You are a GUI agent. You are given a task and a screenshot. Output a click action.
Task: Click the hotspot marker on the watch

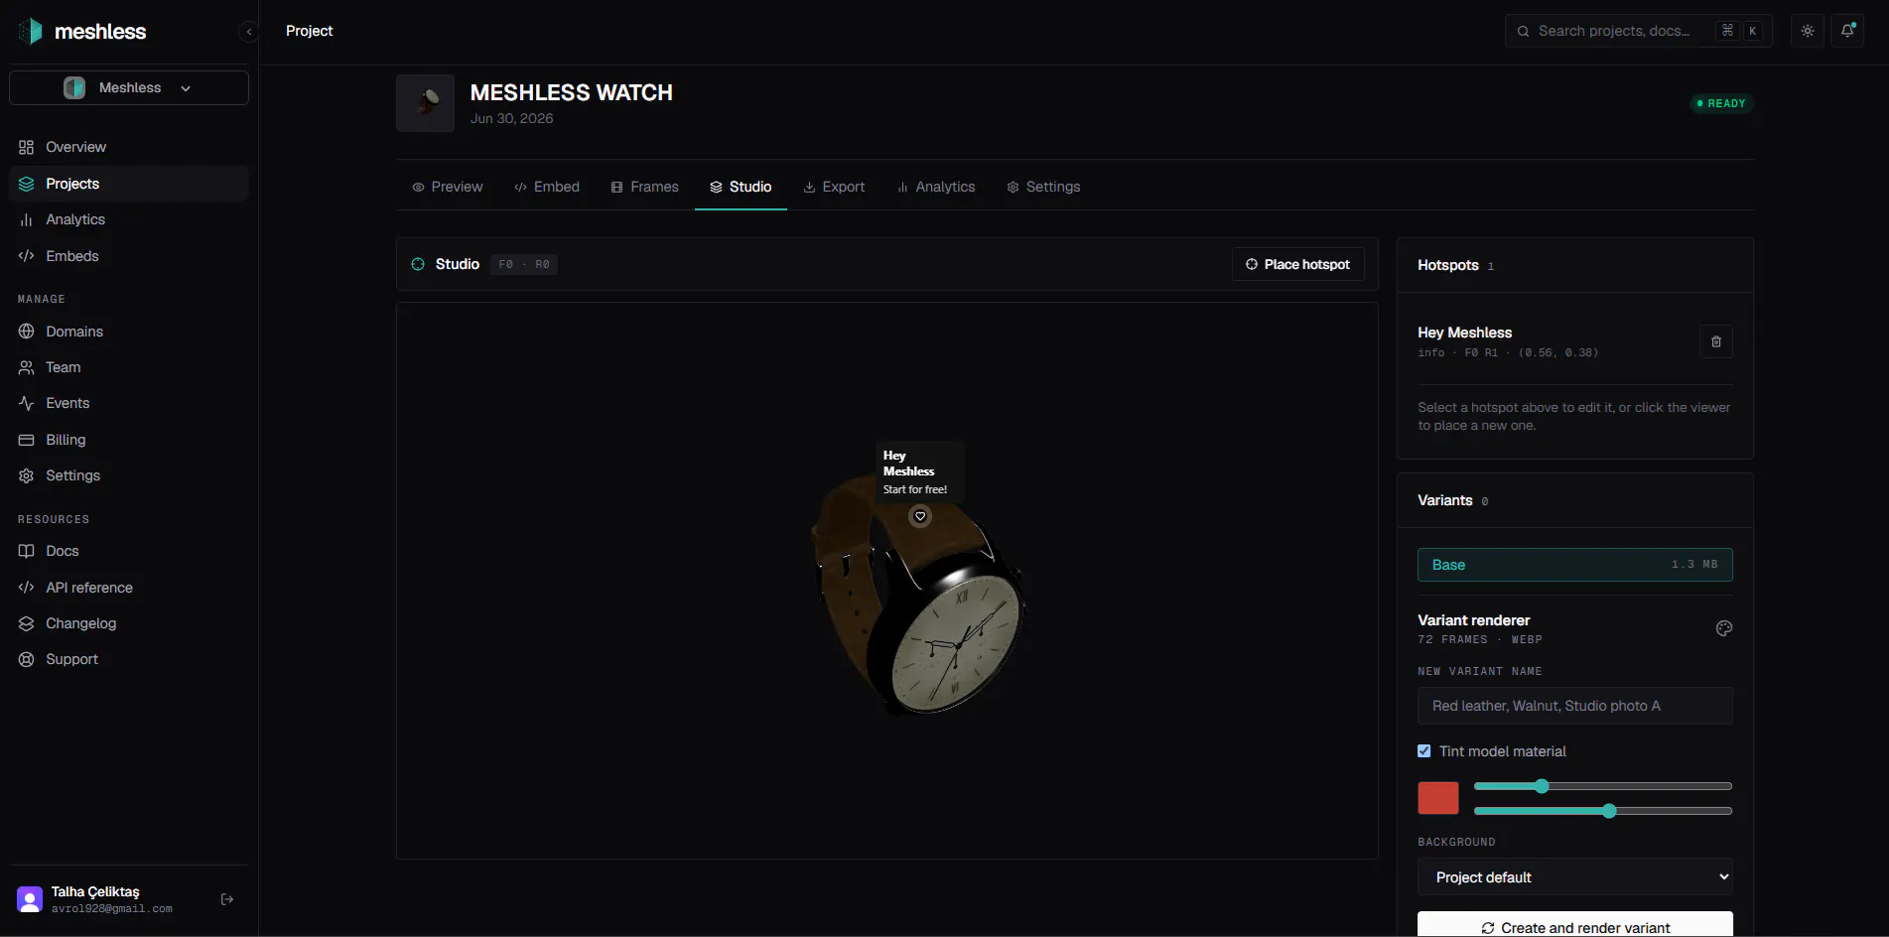click(x=920, y=516)
